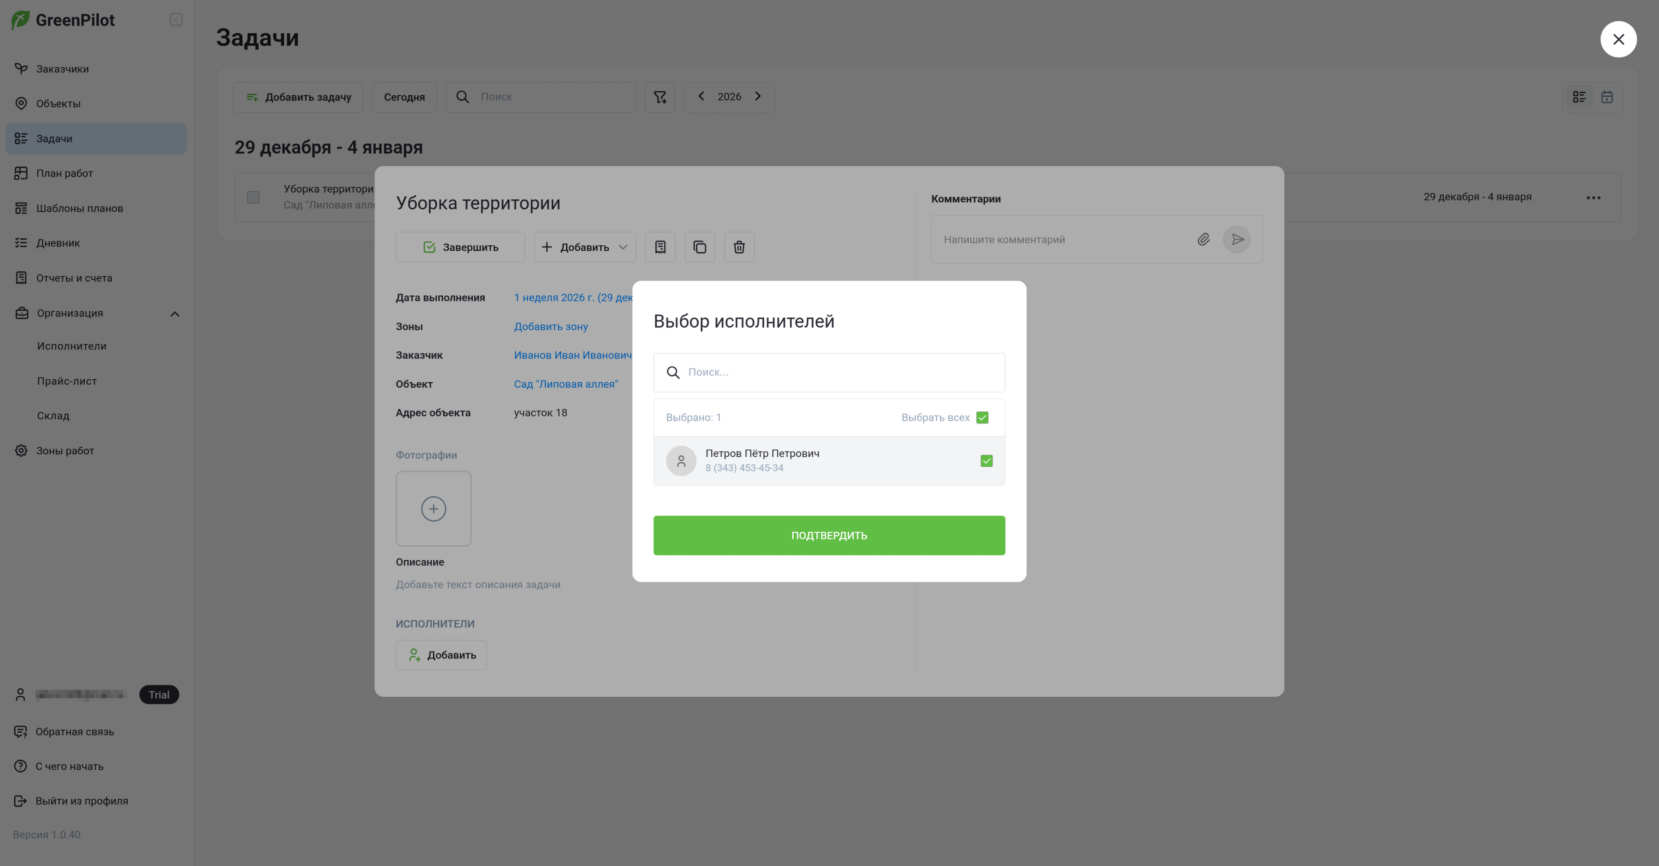Screen dimensions: 1659x866
Task: Add a photo with the plus thumbnail
Action: (x=433, y=509)
